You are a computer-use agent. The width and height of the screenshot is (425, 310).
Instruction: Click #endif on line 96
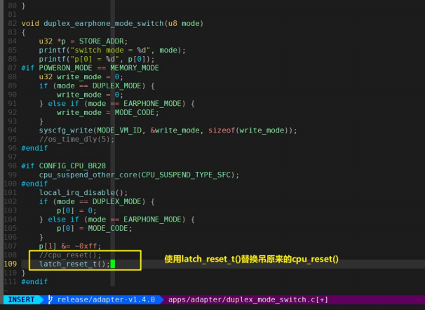(x=34, y=148)
